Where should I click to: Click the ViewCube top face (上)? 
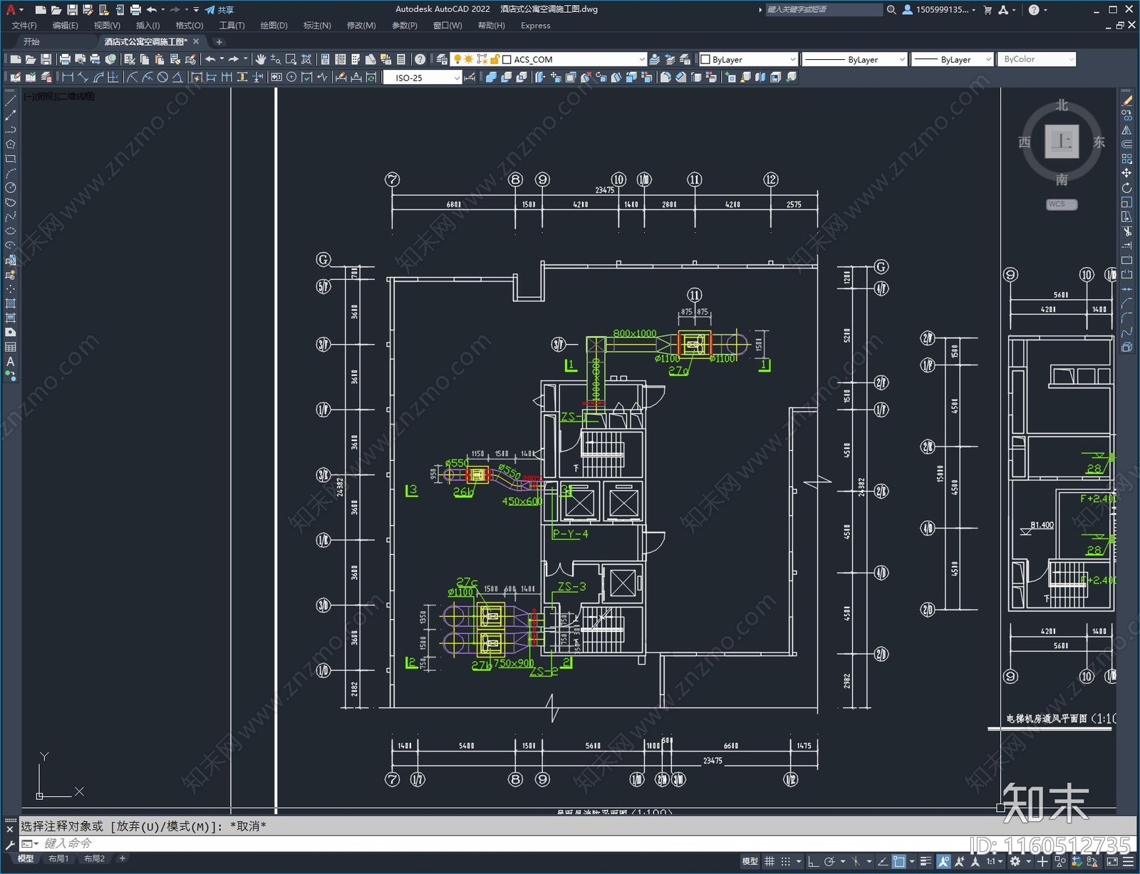coord(1062,141)
